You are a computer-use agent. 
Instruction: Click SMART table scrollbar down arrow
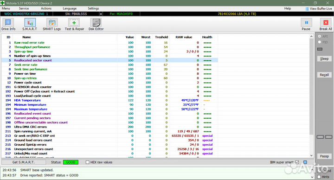pyautogui.click(x=311, y=156)
